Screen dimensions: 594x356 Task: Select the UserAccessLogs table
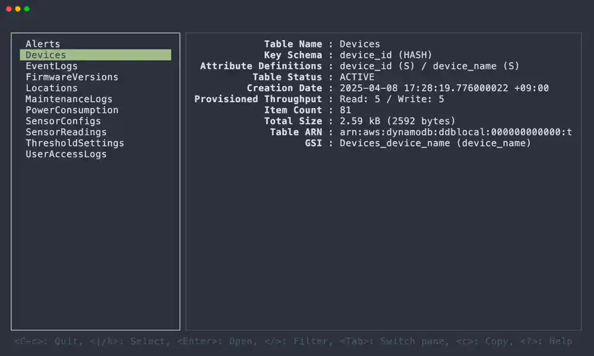tap(67, 154)
